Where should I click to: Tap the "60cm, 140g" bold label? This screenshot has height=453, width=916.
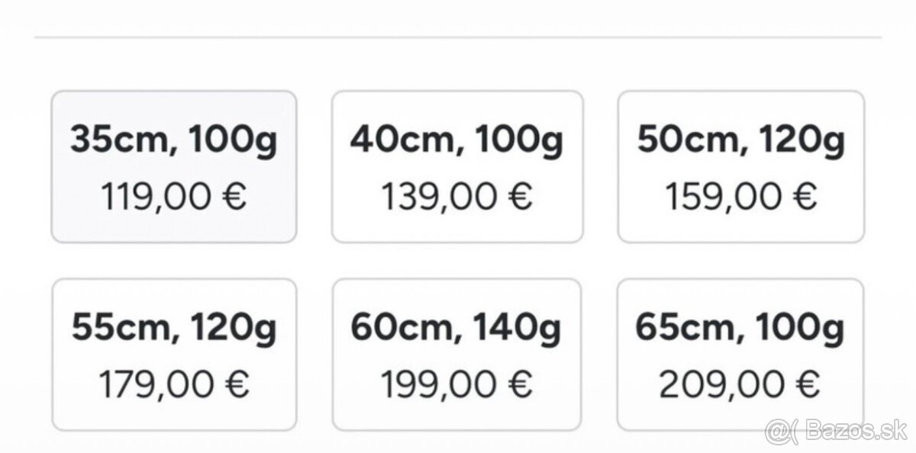coord(456,329)
